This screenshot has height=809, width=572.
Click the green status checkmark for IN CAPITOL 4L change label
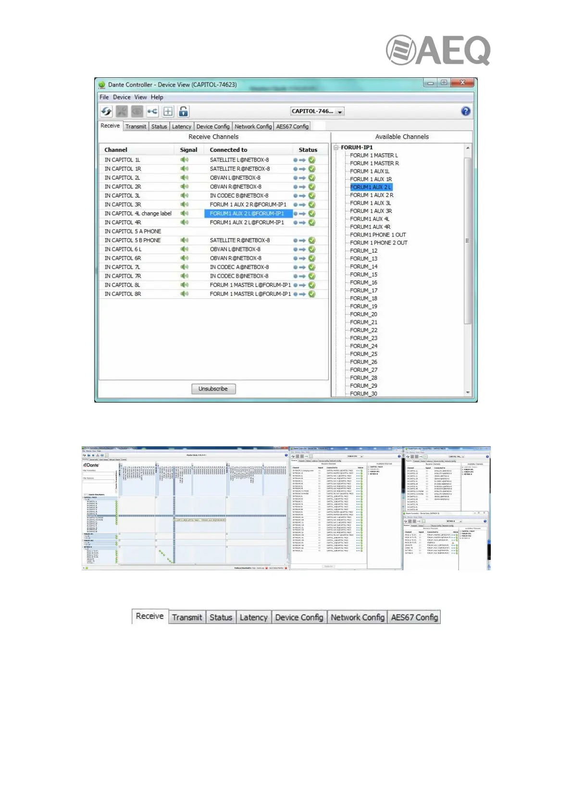[312, 213]
